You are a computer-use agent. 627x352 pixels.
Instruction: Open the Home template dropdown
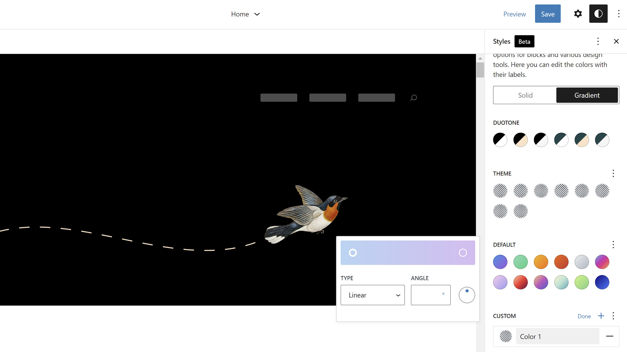pos(245,14)
